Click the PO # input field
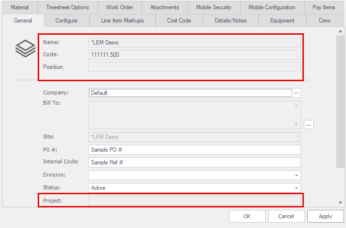 point(194,150)
